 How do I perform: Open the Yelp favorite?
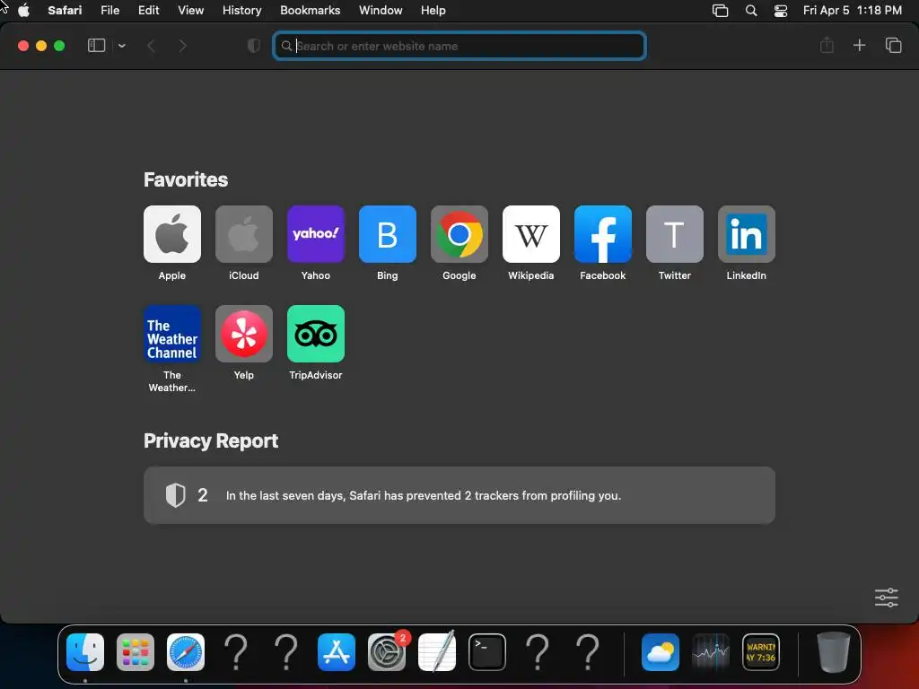point(244,334)
